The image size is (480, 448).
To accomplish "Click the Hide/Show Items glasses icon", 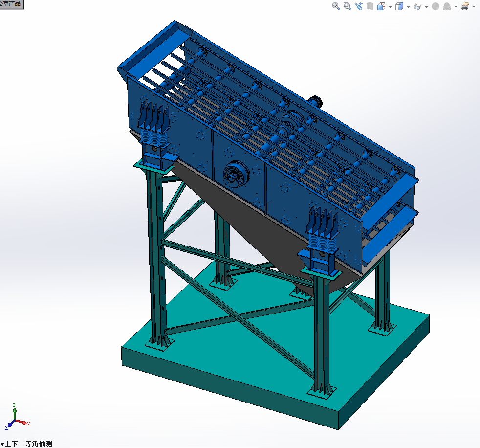I will pyautogui.click(x=417, y=6).
